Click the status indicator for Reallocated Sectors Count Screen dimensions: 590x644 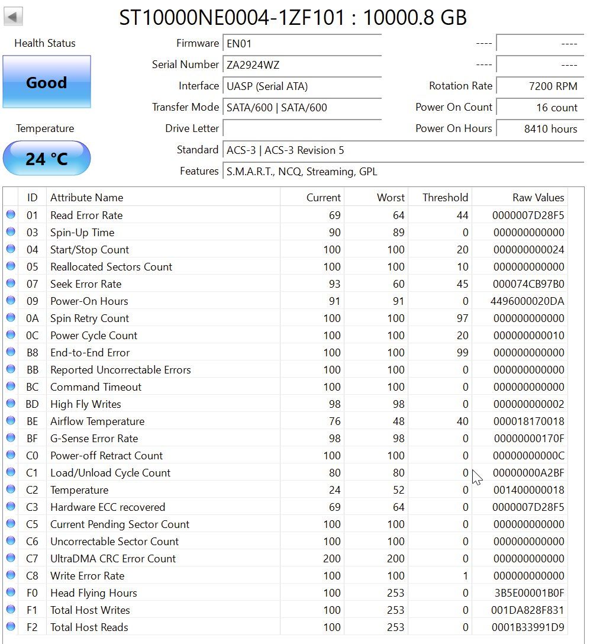click(x=11, y=266)
